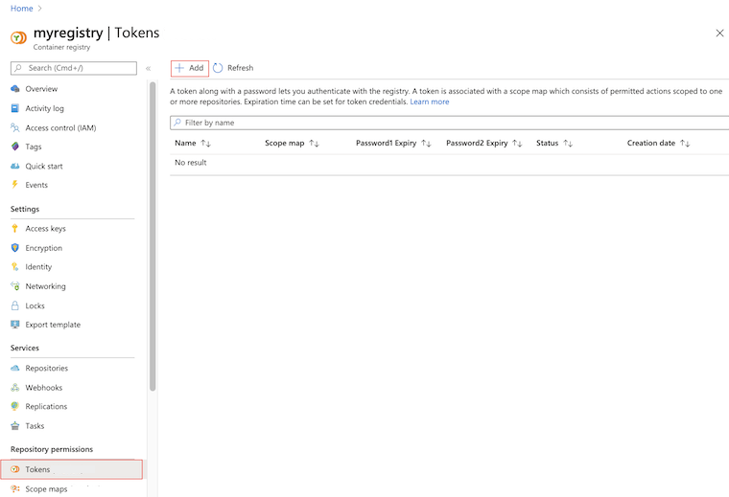Close the Tokens blade
This screenshot has height=497, width=729.
coord(719,33)
